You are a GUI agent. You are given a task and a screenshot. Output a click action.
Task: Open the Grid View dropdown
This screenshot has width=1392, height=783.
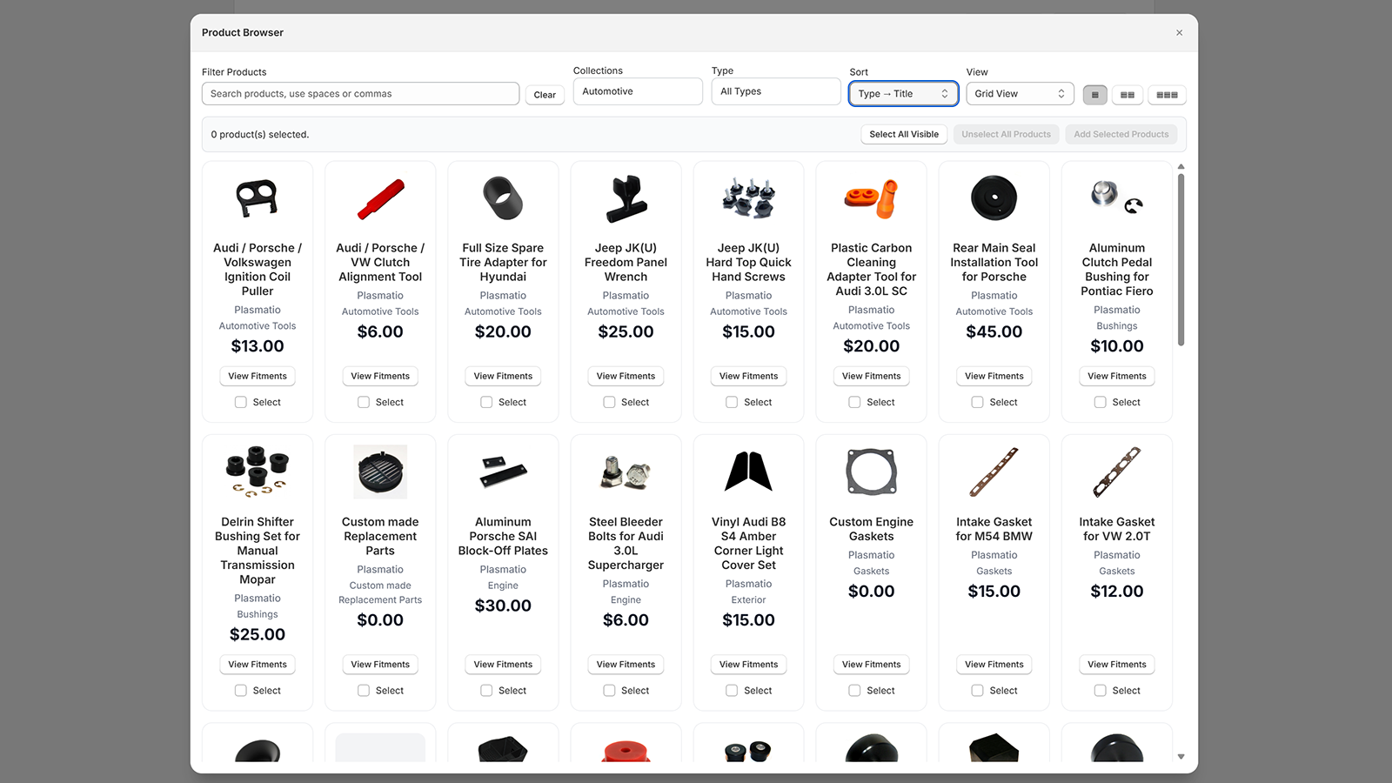pos(1020,94)
